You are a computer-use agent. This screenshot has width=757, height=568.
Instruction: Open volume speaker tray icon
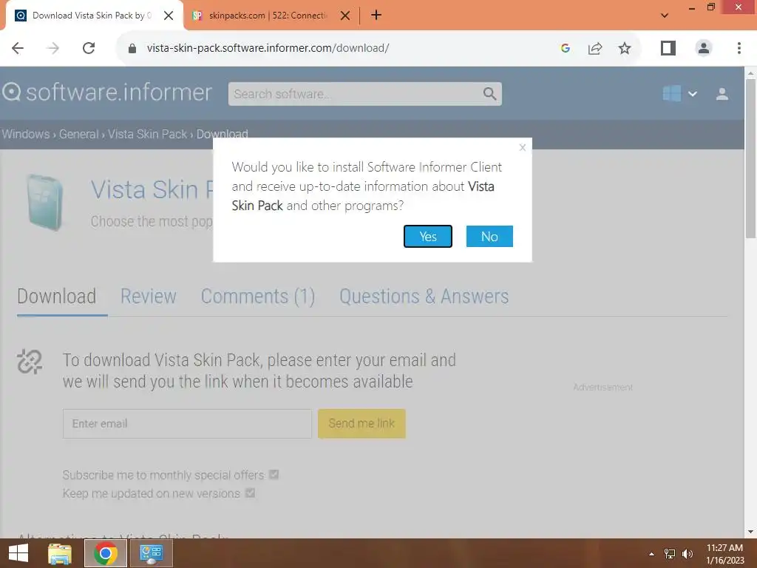tap(687, 554)
